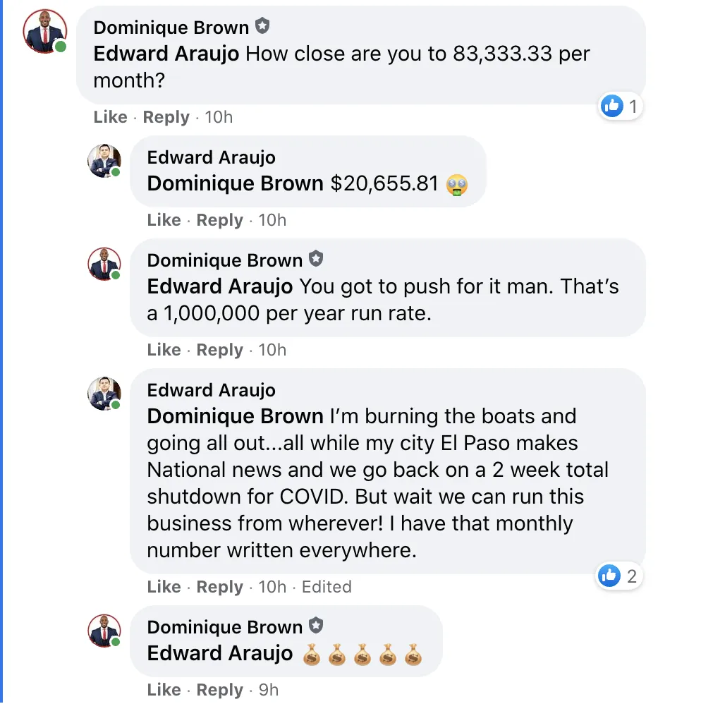
Task: Click Dominique's avatar on money bags comment
Action: point(104,631)
